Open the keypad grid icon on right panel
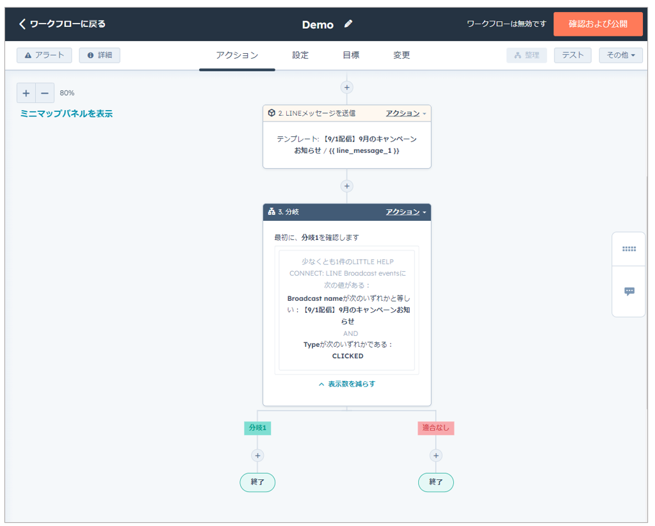The width and height of the screenshot is (655, 526). [629, 249]
